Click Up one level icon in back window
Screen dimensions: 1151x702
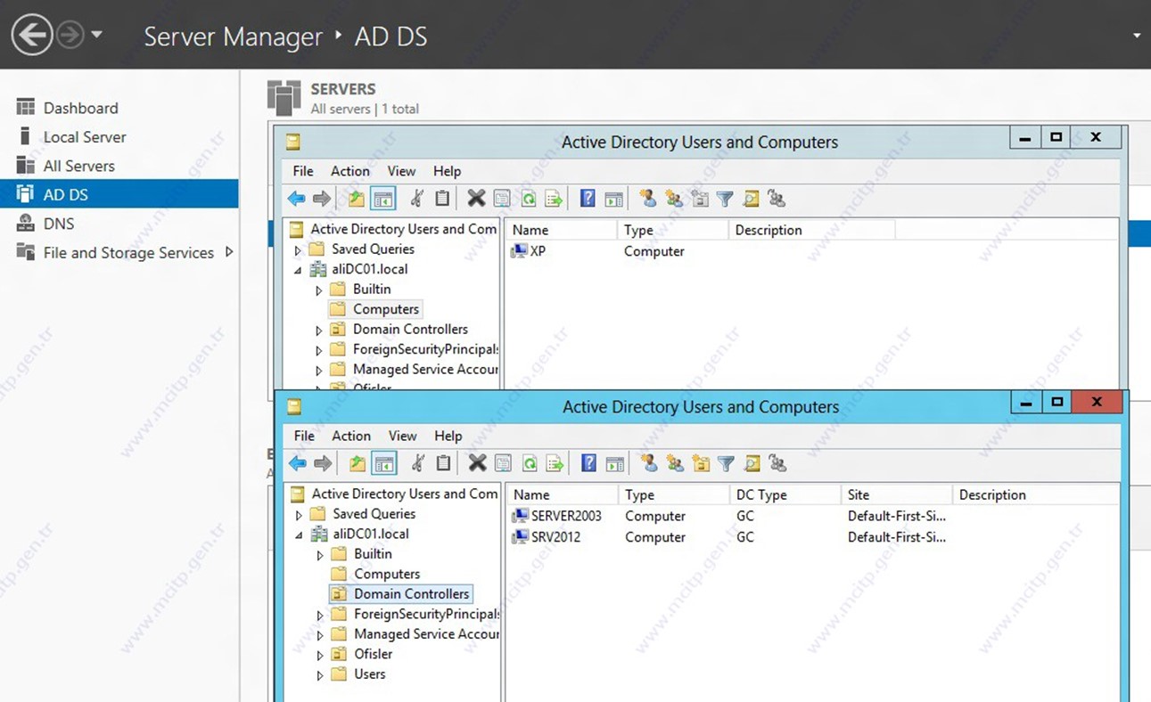[356, 199]
